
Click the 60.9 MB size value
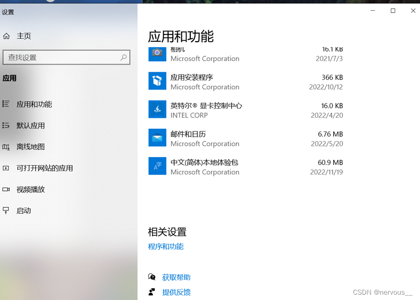pos(330,162)
